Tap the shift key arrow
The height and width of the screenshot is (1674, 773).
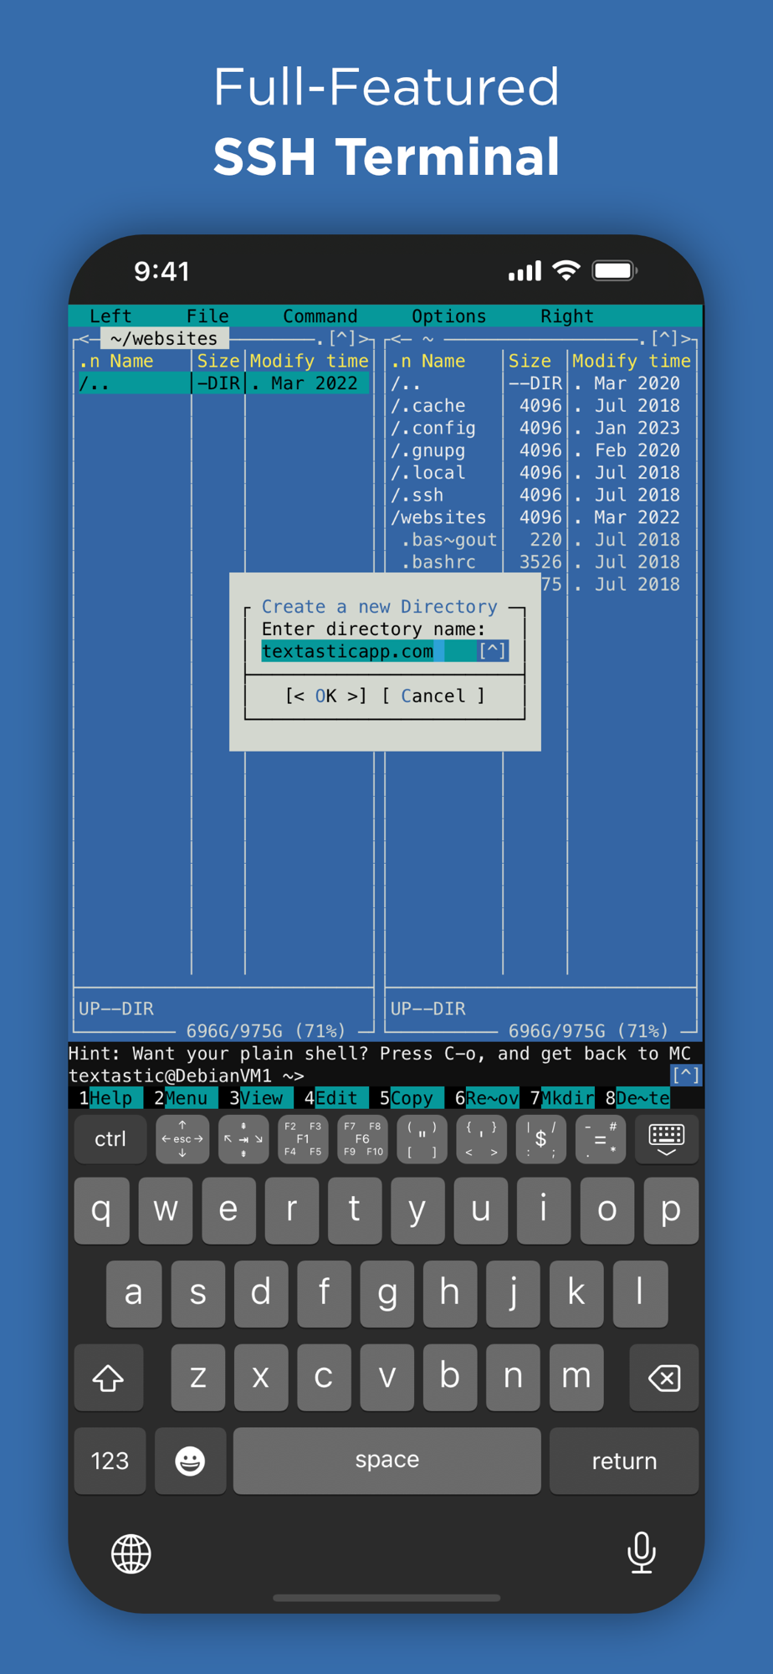point(109,1378)
